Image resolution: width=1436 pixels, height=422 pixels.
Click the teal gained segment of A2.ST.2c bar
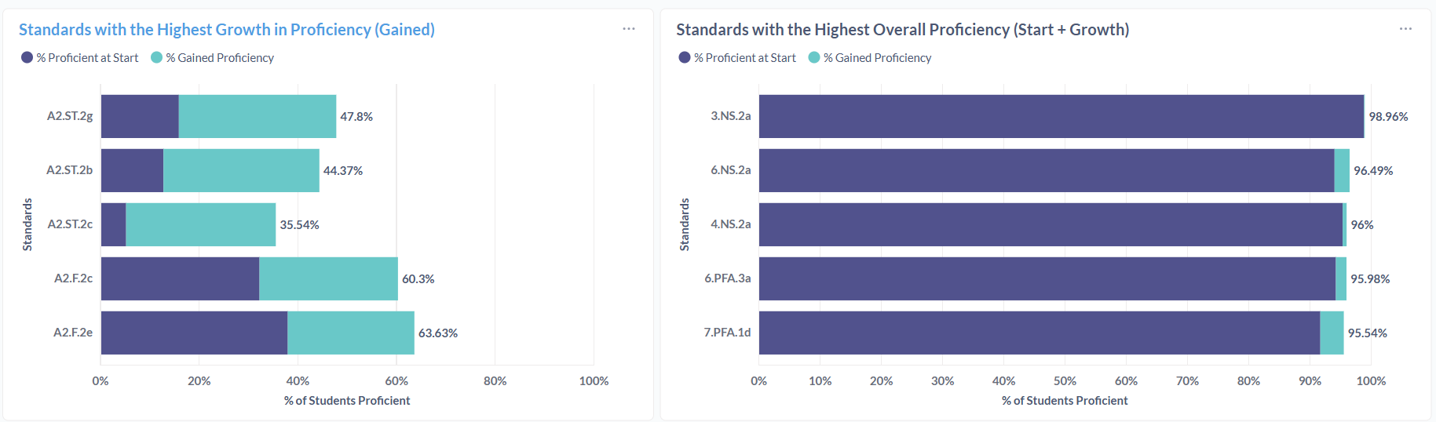pos(200,224)
